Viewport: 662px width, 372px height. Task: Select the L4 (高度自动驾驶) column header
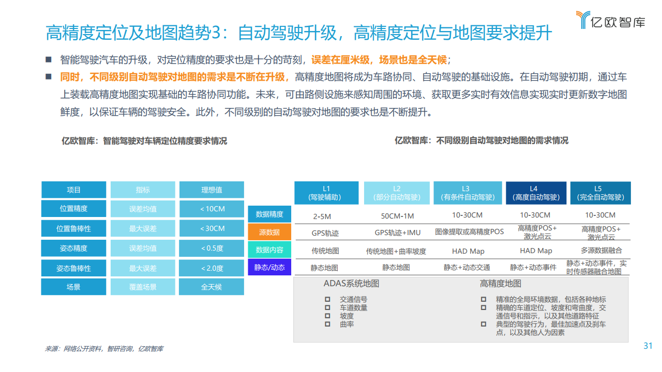pyautogui.click(x=536, y=193)
